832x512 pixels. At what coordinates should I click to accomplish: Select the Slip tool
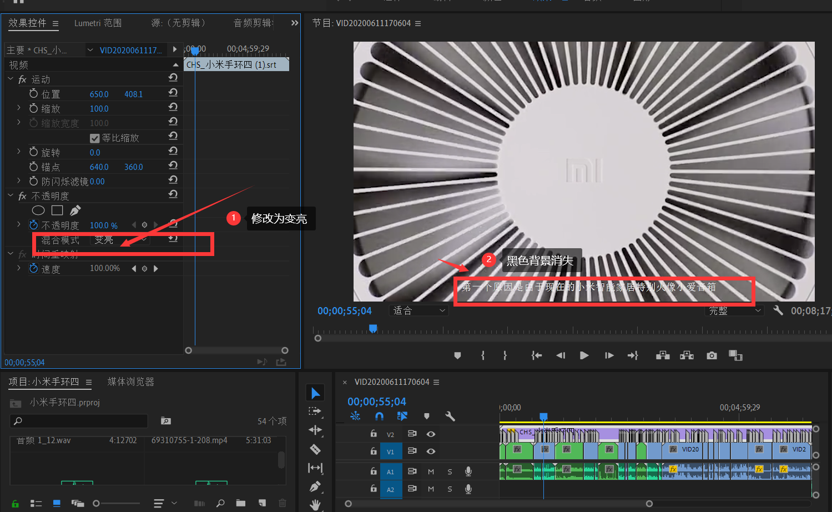coord(315,468)
